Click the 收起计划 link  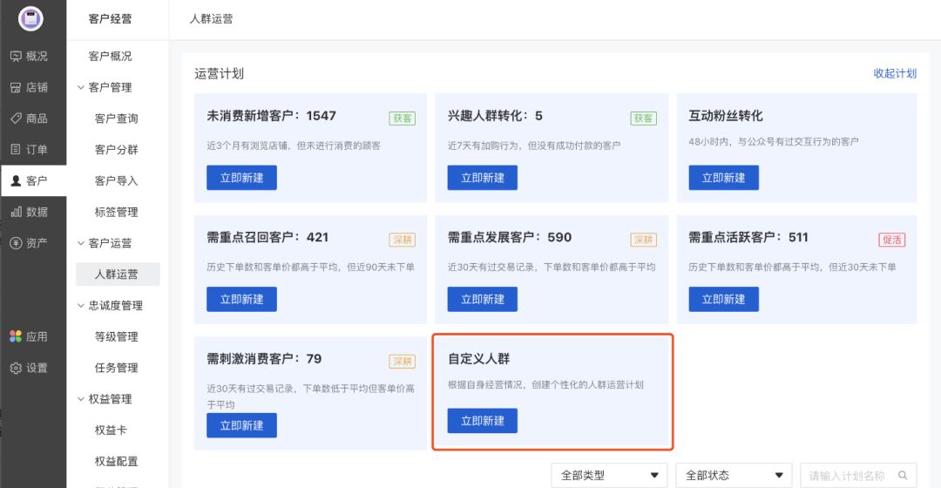point(895,74)
